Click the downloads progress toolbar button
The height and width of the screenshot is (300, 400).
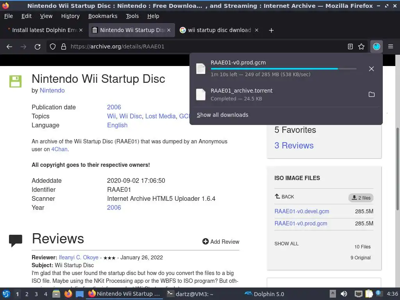click(x=376, y=46)
